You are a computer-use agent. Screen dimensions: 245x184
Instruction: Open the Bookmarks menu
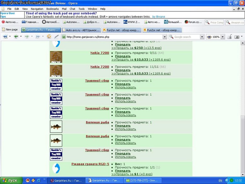[x=53, y=9]
